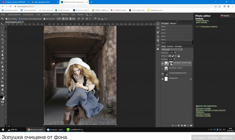
Task: Uncheck Контроль трансформации checkbox
Action: (20, 19)
